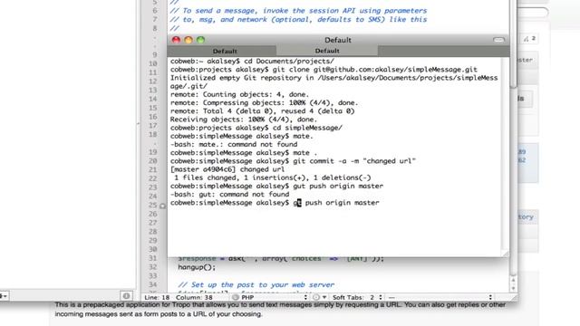Click the 'cd Documents/projects/' command line
Screen dimensions: 580x326
coord(252,61)
